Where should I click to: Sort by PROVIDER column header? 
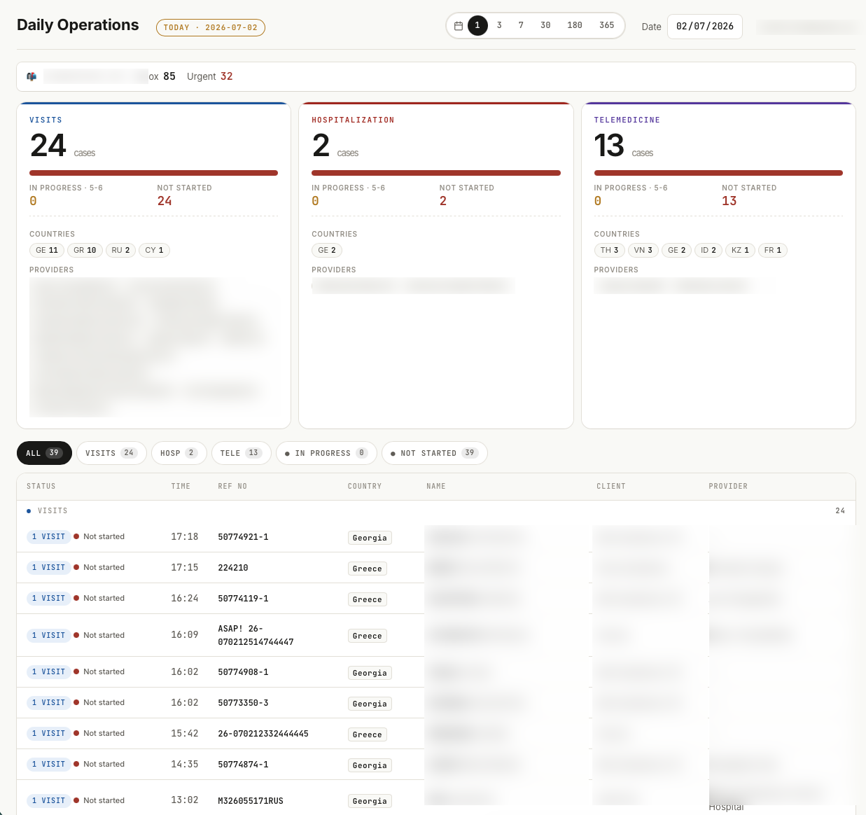tap(728, 486)
